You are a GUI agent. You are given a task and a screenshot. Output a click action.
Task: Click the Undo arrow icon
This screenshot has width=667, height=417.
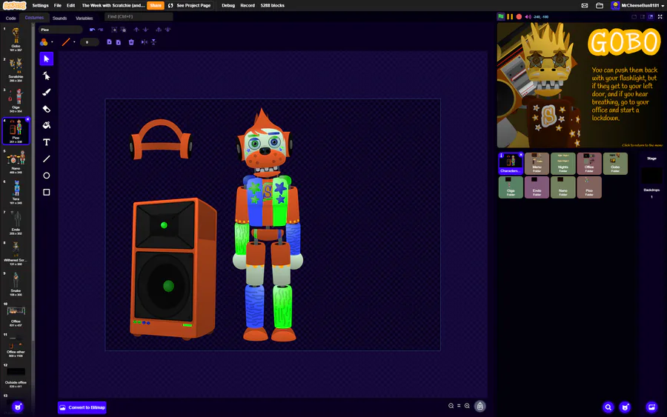93,30
